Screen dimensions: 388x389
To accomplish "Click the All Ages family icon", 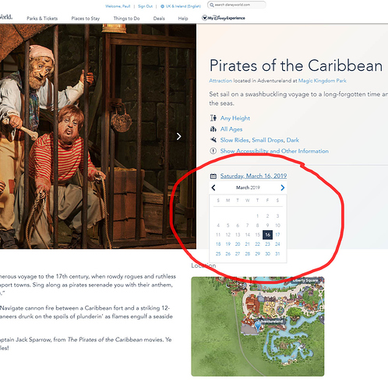I will (213, 129).
